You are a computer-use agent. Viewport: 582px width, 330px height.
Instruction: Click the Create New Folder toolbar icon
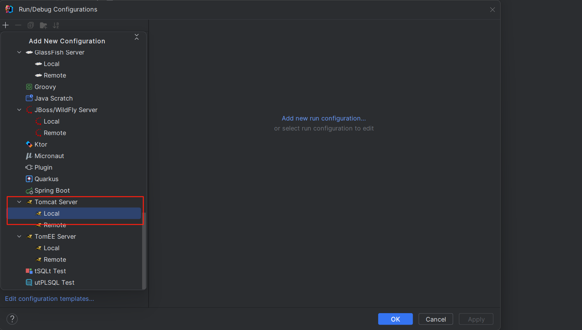click(43, 25)
